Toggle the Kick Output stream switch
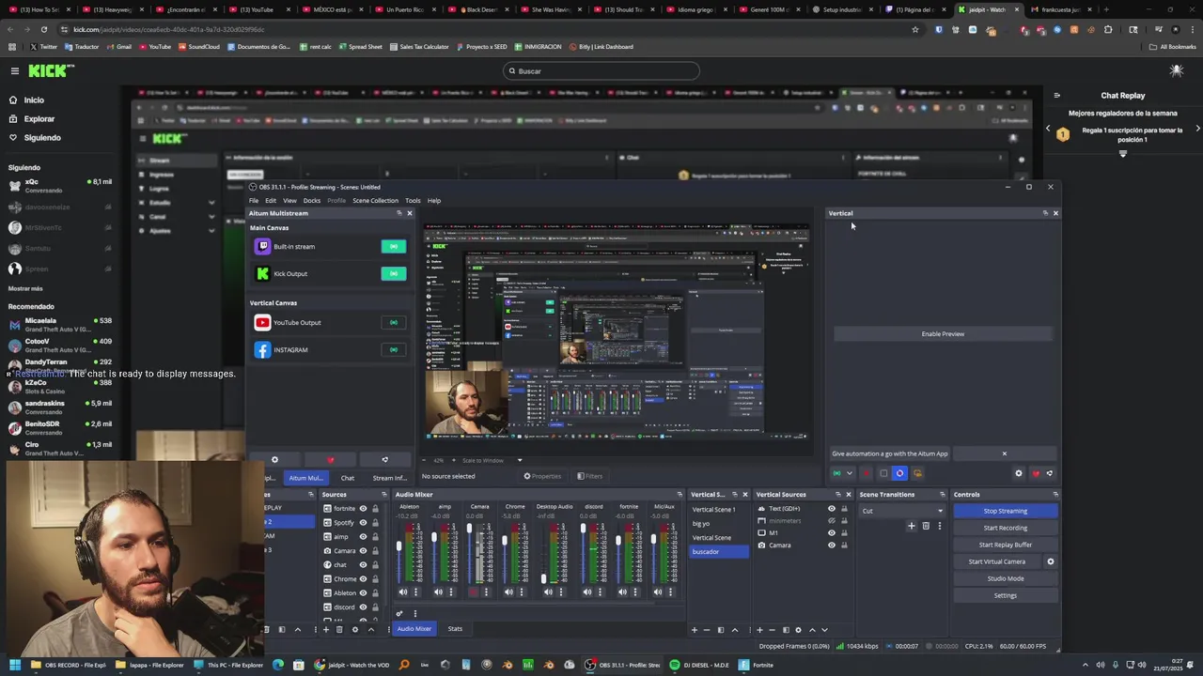The height and width of the screenshot is (676, 1203). click(x=394, y=273)
